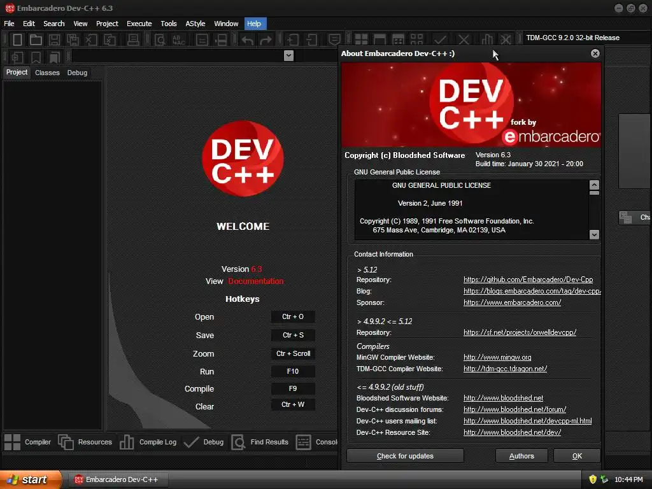Click the Rebuild All grid icon
This screenshot has height=489, width=652.
click(416, 40)
